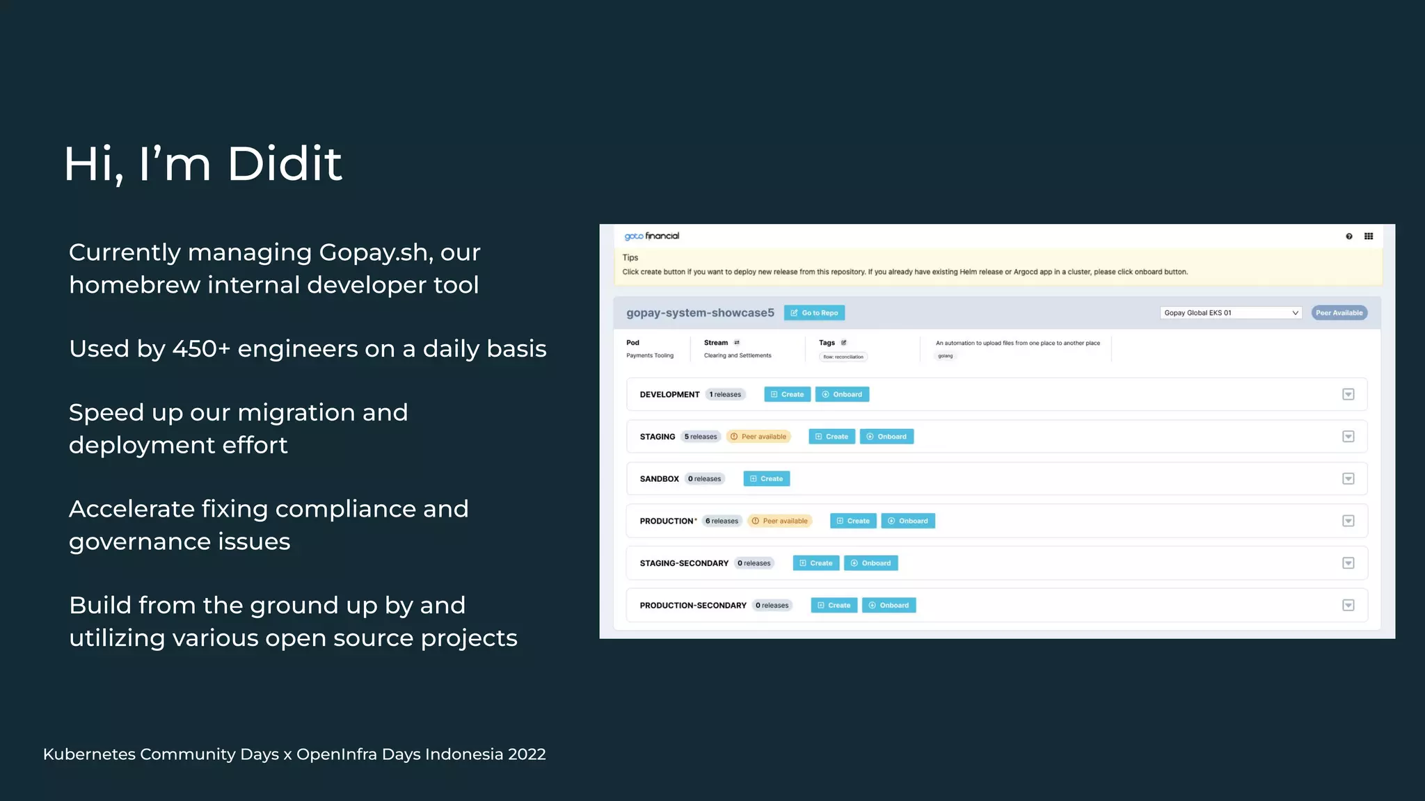Click Peer available warning badge in Production
This screenshot has height=801, width=1425.
click(x=779, y=521)
